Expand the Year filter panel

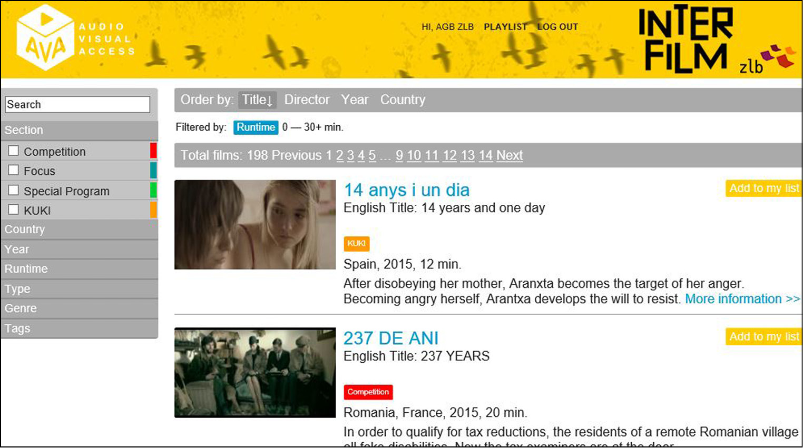coord(80,250)
